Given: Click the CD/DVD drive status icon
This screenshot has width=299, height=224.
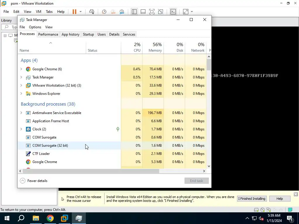Looking at the screenshot, I should point(263,210).
